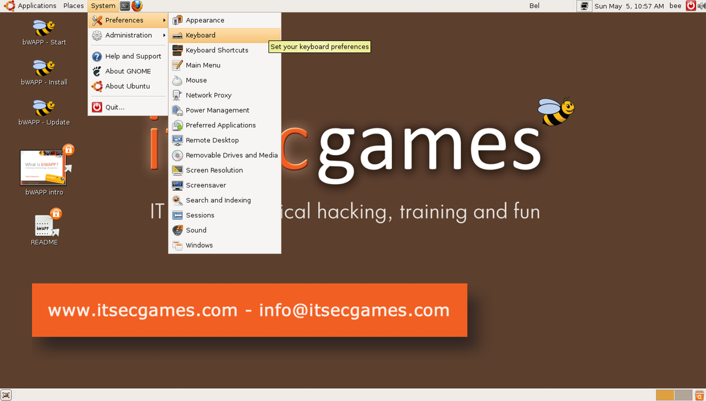Open the bWAPP intro presentation thumbnail
The width and height of the screenshot is (706, 401).
click(x=44, y=168)
